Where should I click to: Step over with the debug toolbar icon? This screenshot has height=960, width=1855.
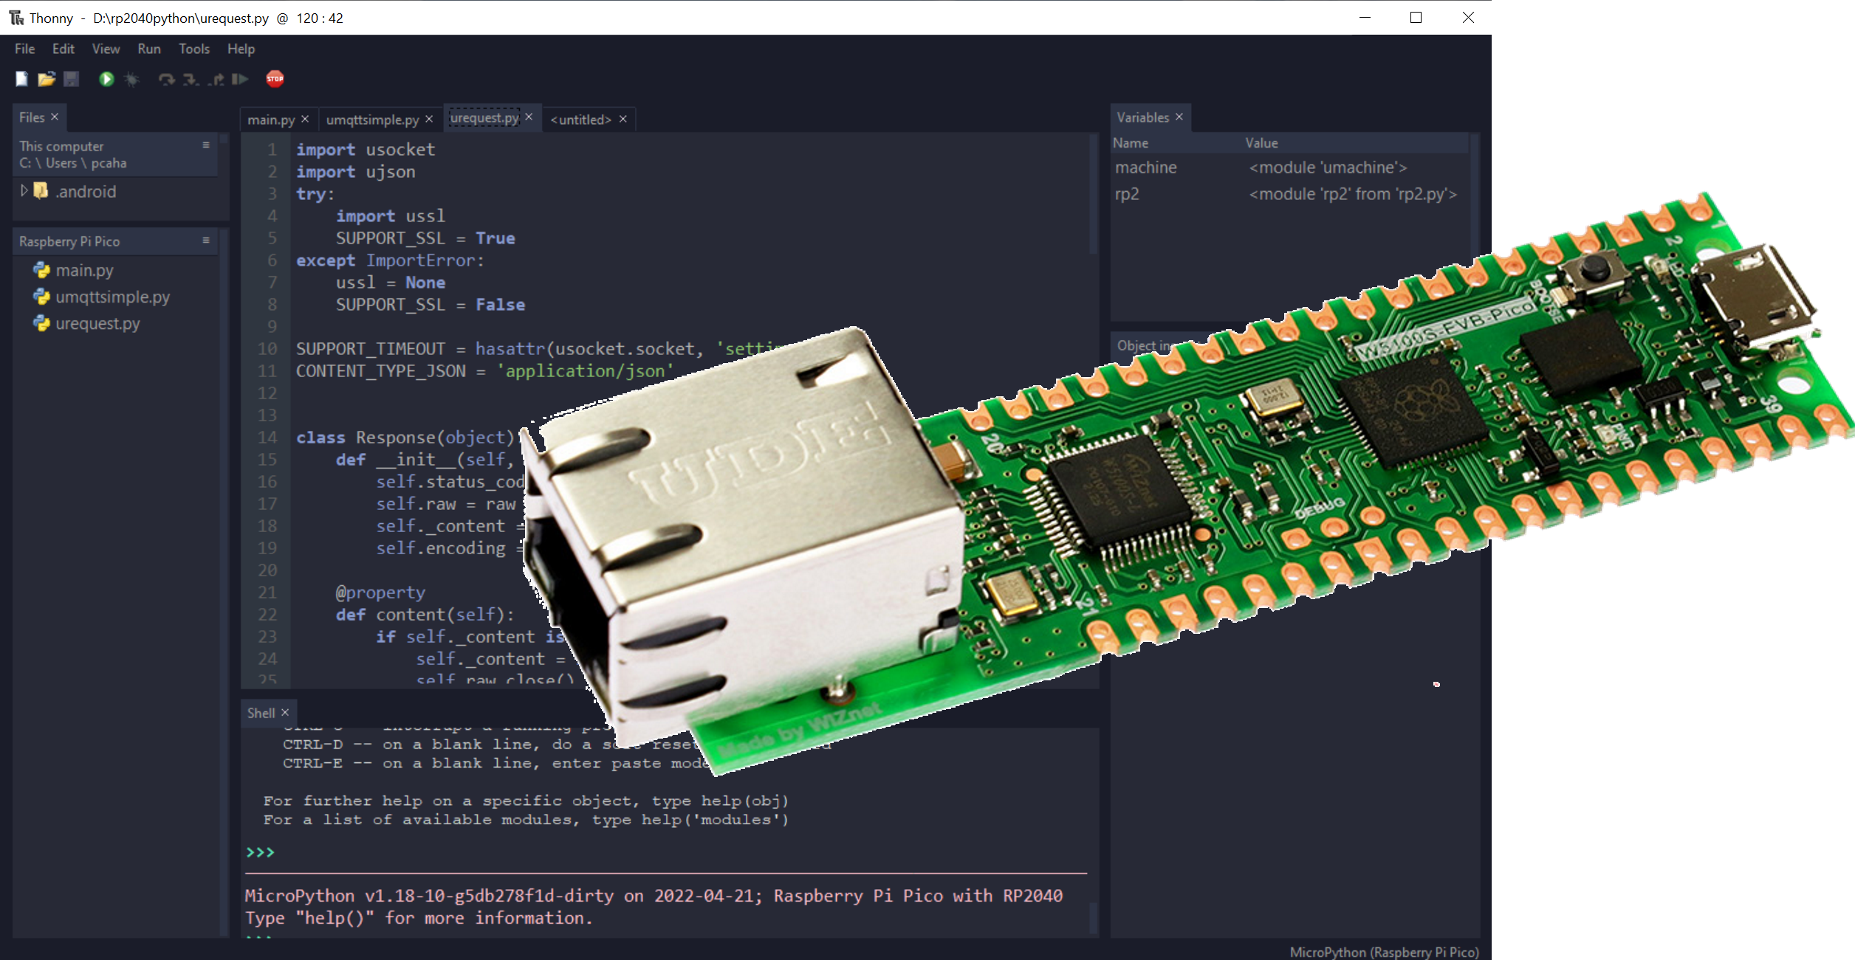click(166, 79)
